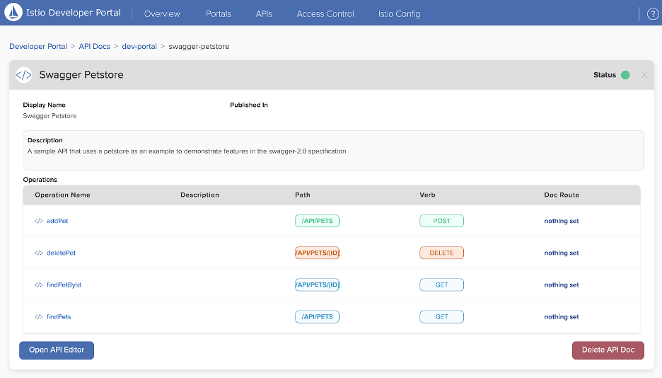Click the GET verb badge for findPetById
This screenshot has width=662, height=378.
click(x=441, y=285)
